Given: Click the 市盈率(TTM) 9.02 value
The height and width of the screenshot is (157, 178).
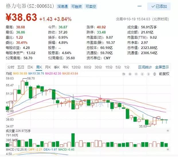Looking at the screenshot, I should click(153, 38).
